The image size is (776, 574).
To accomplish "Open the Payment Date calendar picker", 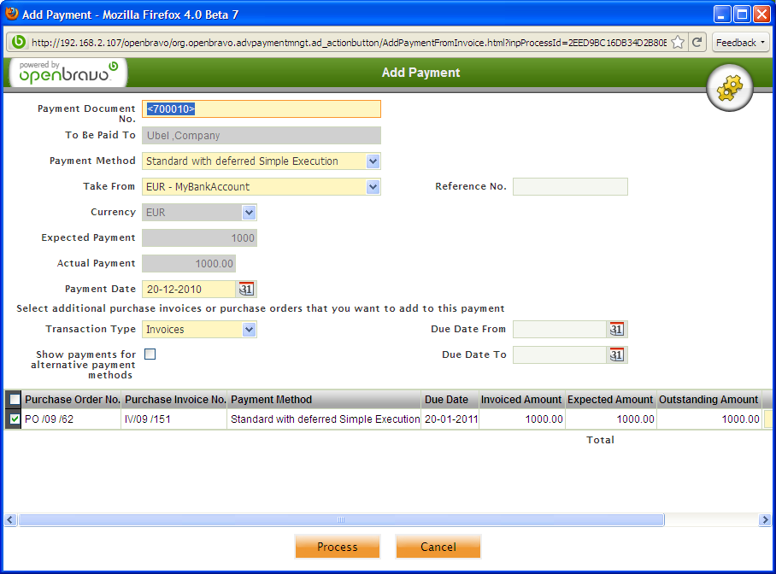I will 246,289.
